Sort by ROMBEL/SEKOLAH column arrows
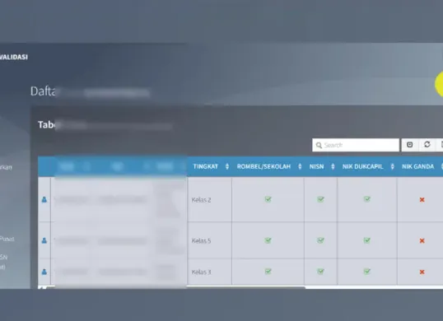This screenshot has width=443, height=321. 300,166
